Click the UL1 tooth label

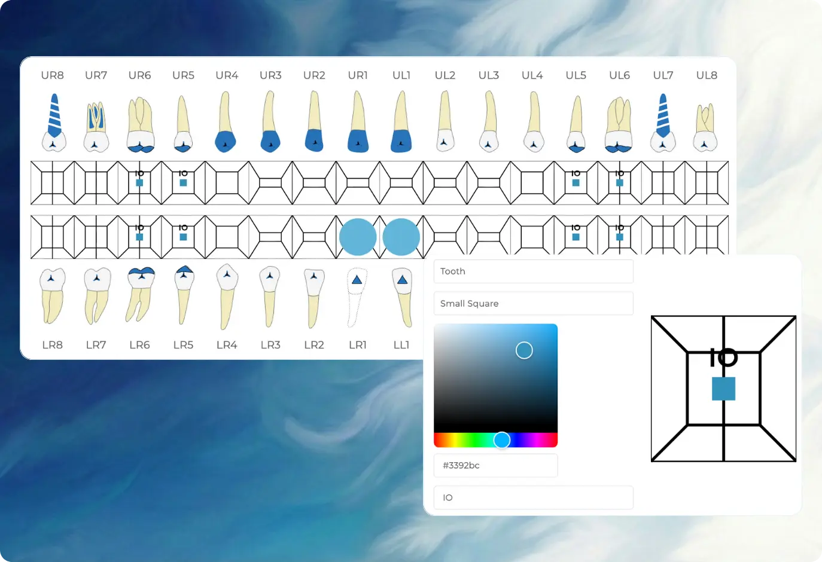click(x=401, y=75)
